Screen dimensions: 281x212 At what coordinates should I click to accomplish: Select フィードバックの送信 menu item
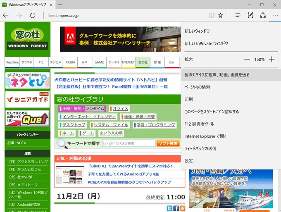click(x=231, y=148)
